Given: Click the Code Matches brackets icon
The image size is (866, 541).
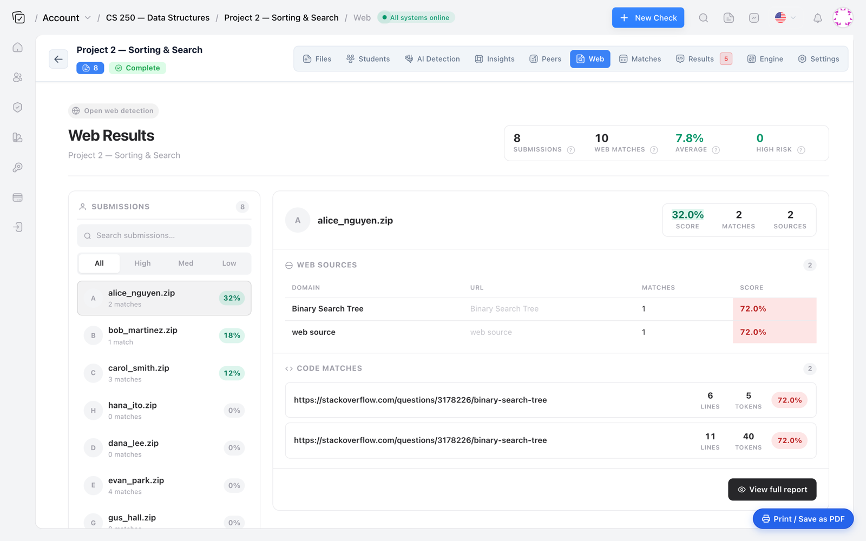Looking at the screenshot, I should point(289,368).
